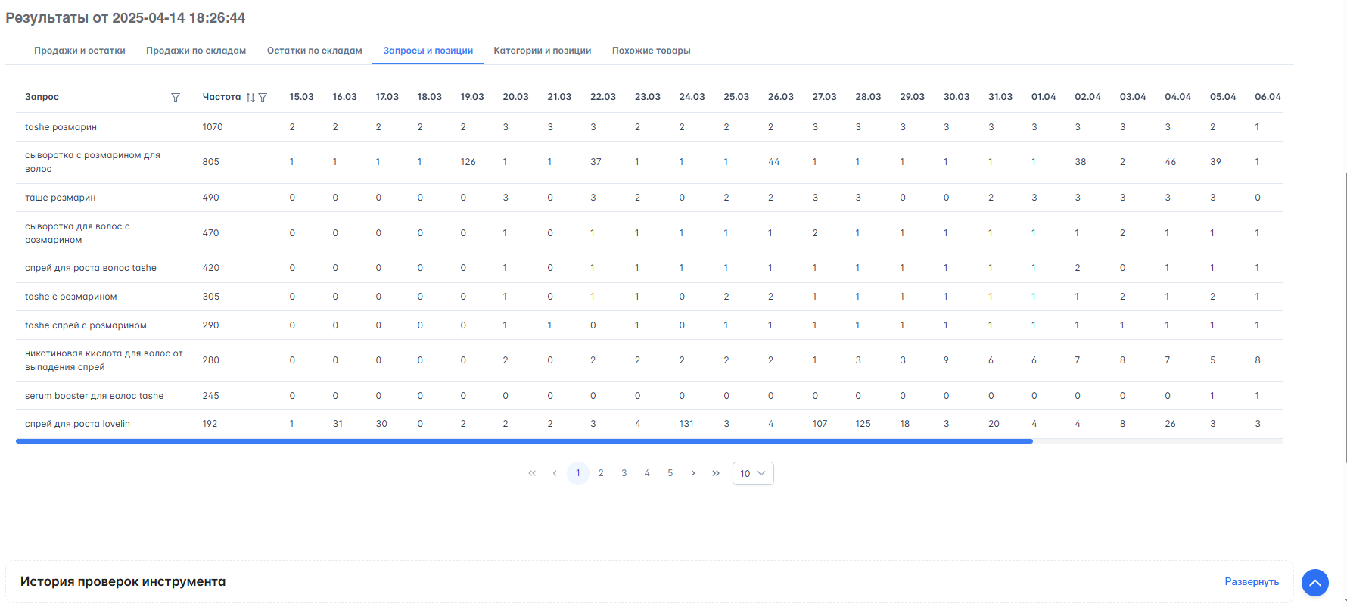Select the Похожие товары tab
This screenshot has height=607, width=1347.
(x=651, y=51)
